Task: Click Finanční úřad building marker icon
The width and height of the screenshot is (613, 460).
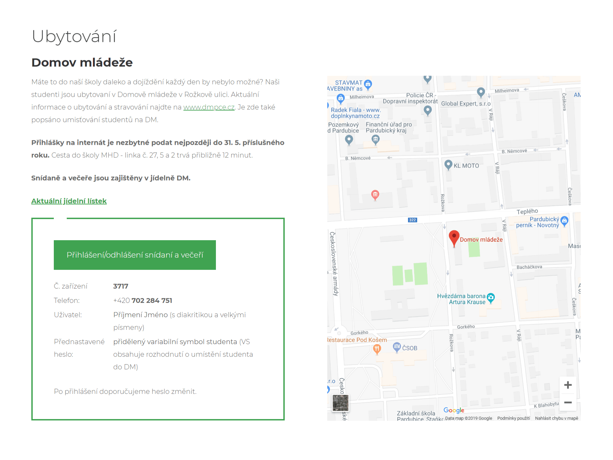Action: coord(375,139)
